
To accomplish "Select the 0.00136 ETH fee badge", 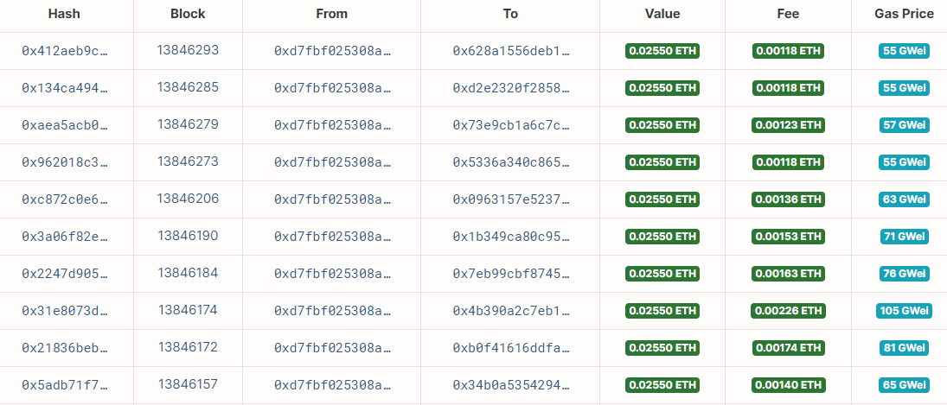I will (x=788, y=199).
